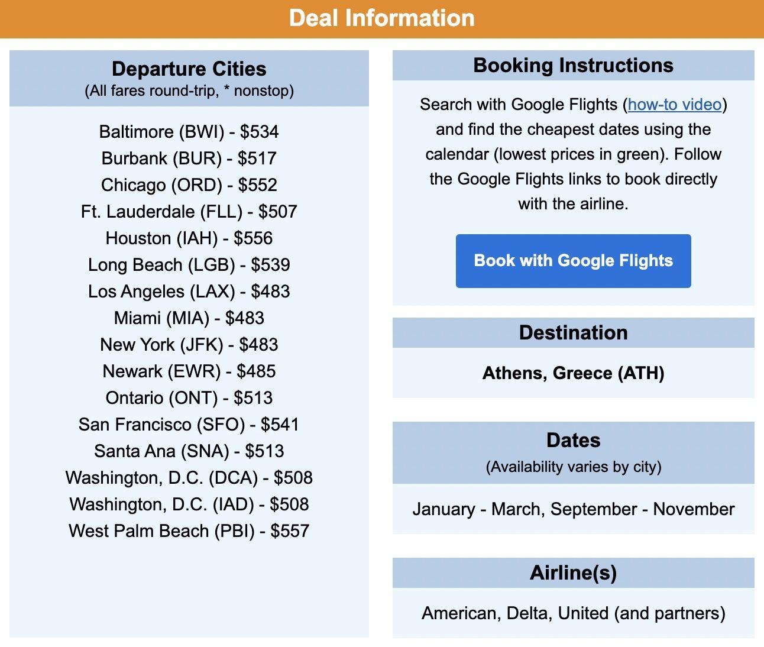
Task: Choose the Los Angeles (LAX) - $483 entry
Action: point(189,291)
